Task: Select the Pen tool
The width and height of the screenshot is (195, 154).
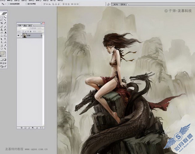Action: coord(2,42)
